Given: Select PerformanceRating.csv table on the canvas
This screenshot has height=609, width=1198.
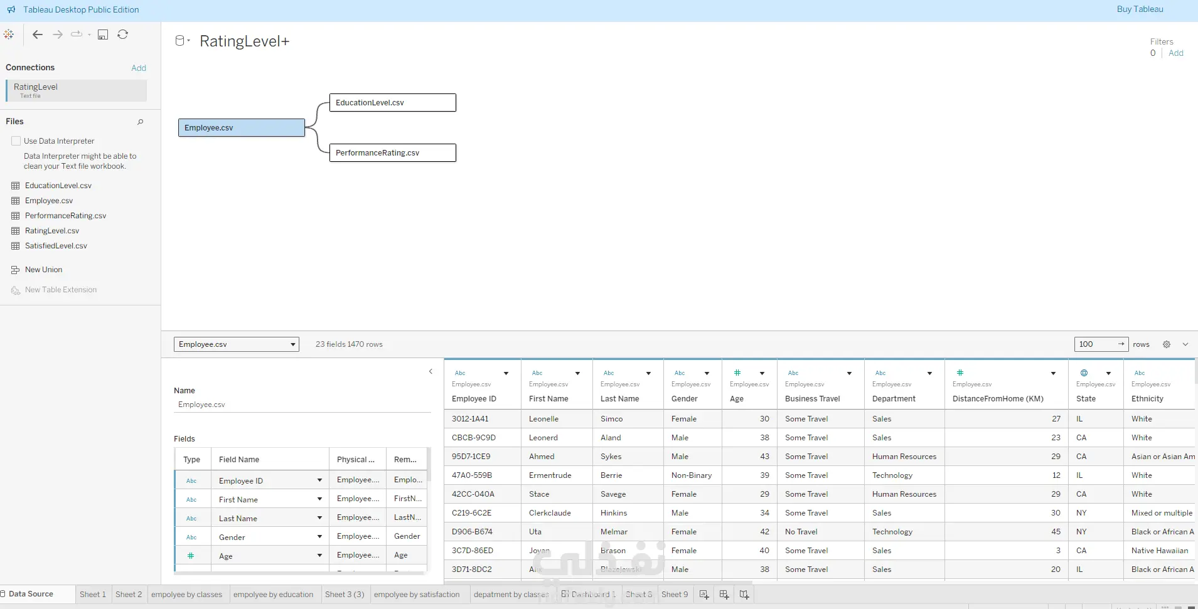Looking at the screenshot, I should click(x=393, y=153).
